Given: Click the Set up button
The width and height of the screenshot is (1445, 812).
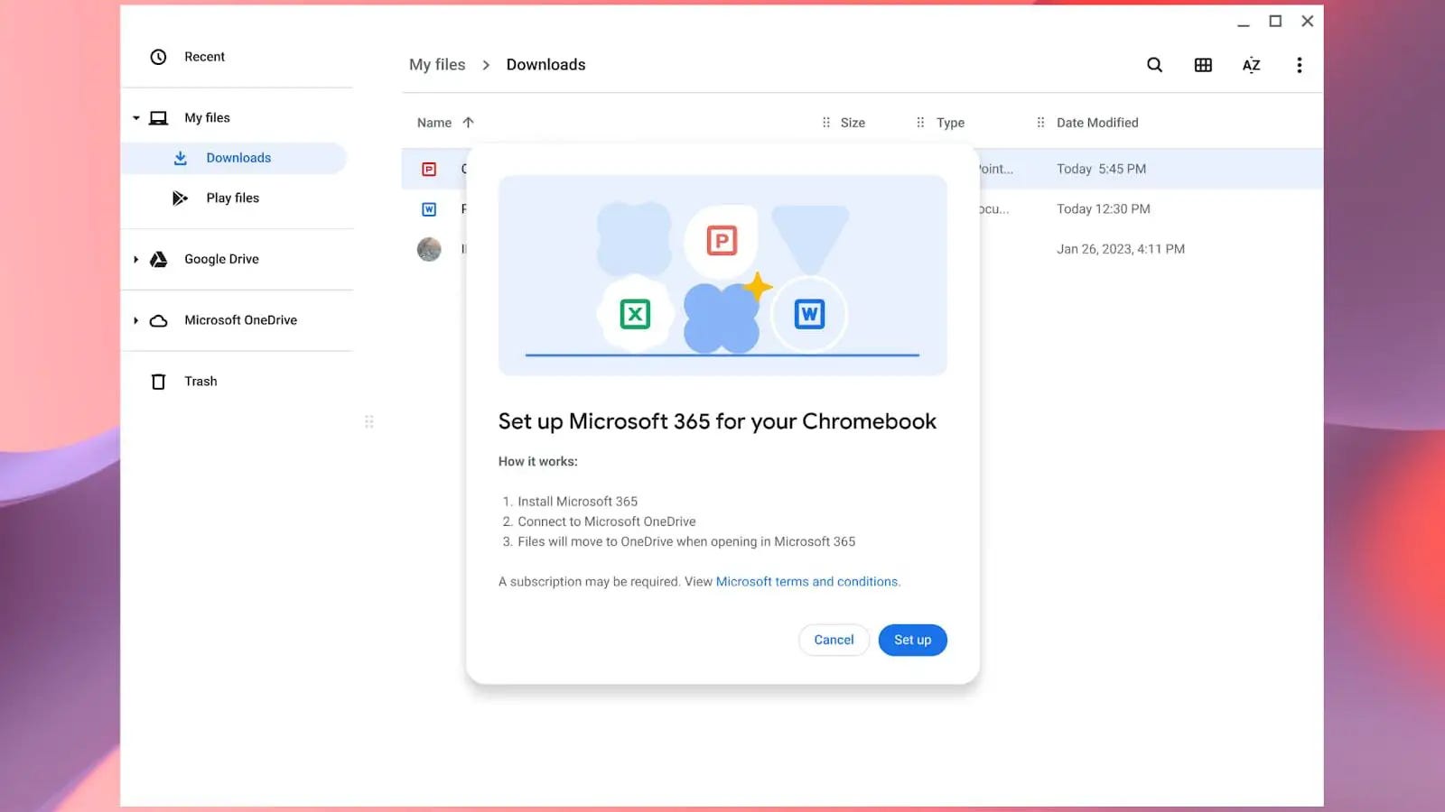Looking at the screenshot, I should pyautogui.click(x=912, y=640).
